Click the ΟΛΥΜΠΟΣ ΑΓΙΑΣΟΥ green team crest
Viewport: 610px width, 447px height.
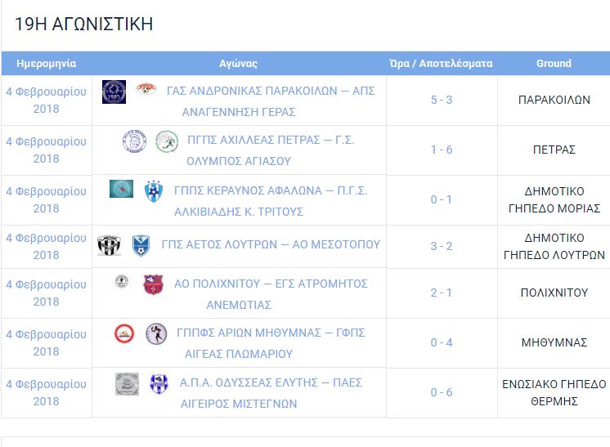167,141
